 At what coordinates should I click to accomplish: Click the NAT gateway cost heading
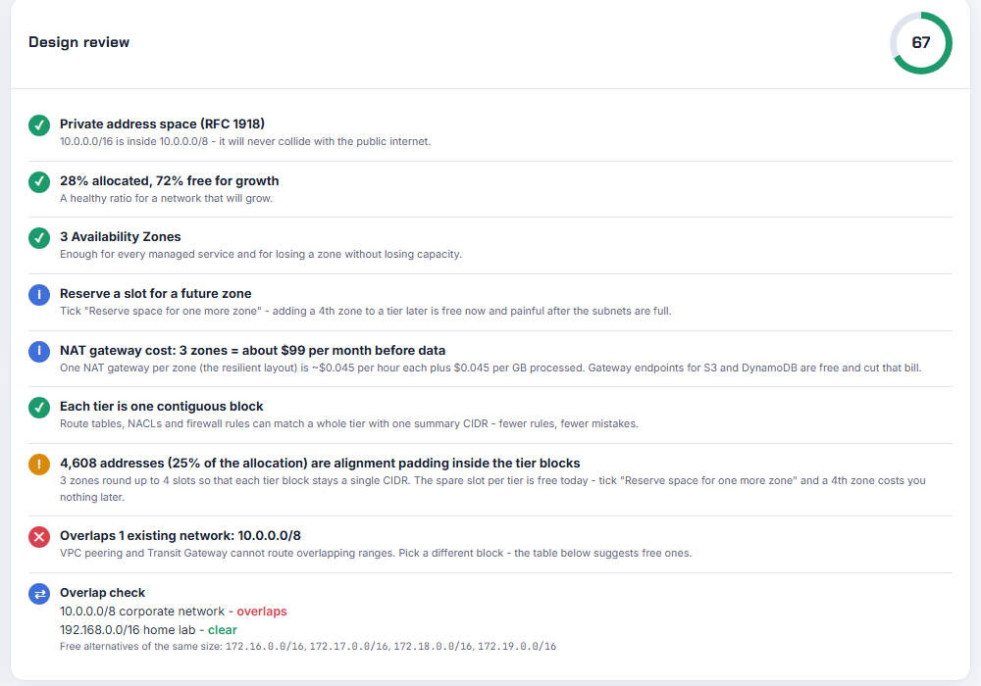pos(253,350)
